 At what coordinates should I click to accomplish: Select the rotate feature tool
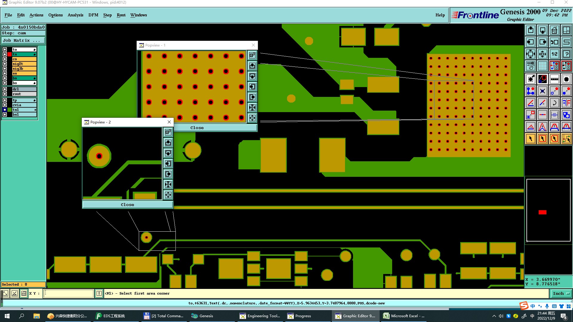point(554,103)
